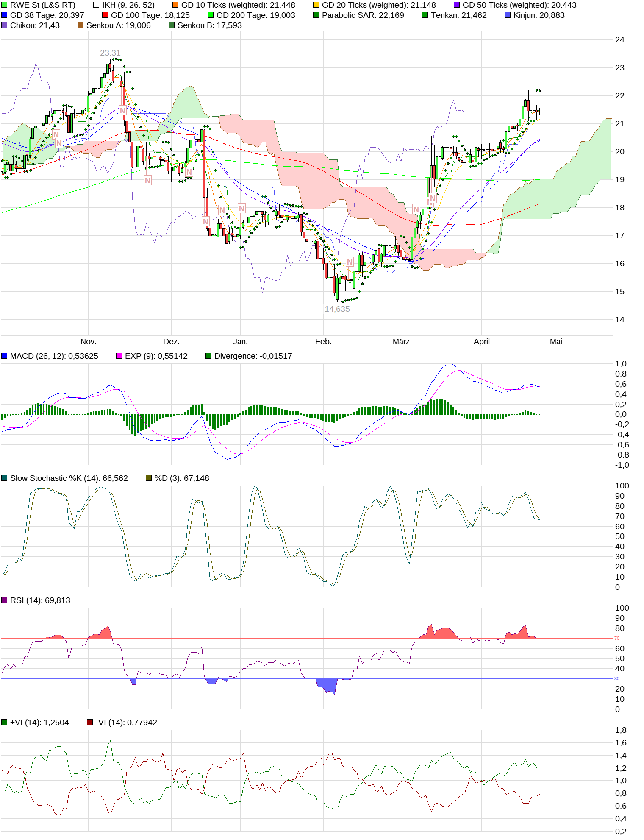644x840 pixels.
Task: Click the white IKH (9, 26, 52) swatch
Action: tap(96, 5)
